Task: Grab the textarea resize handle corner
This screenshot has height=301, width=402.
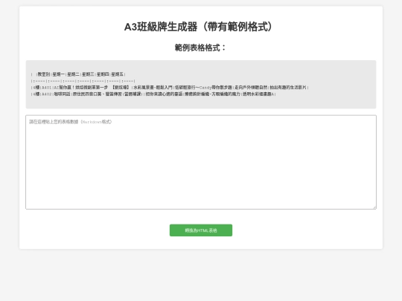Action: pyautogui.click(x=374, y=207)
